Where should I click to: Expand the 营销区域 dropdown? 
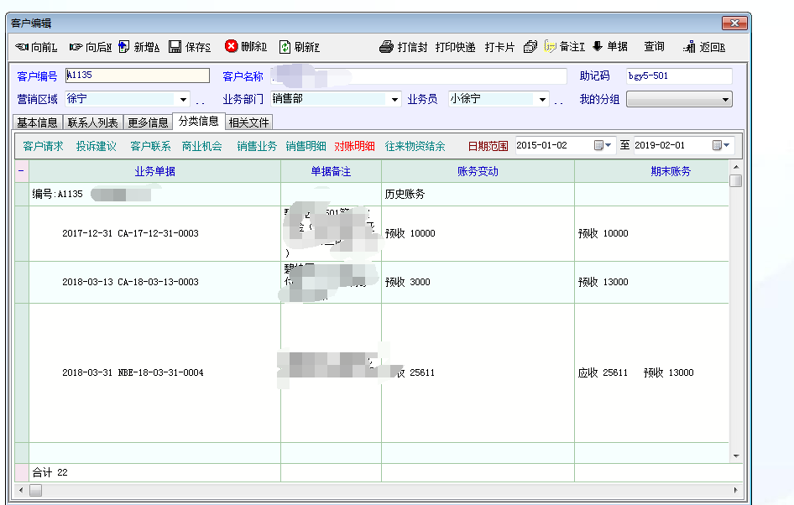[x=184, y=100]
